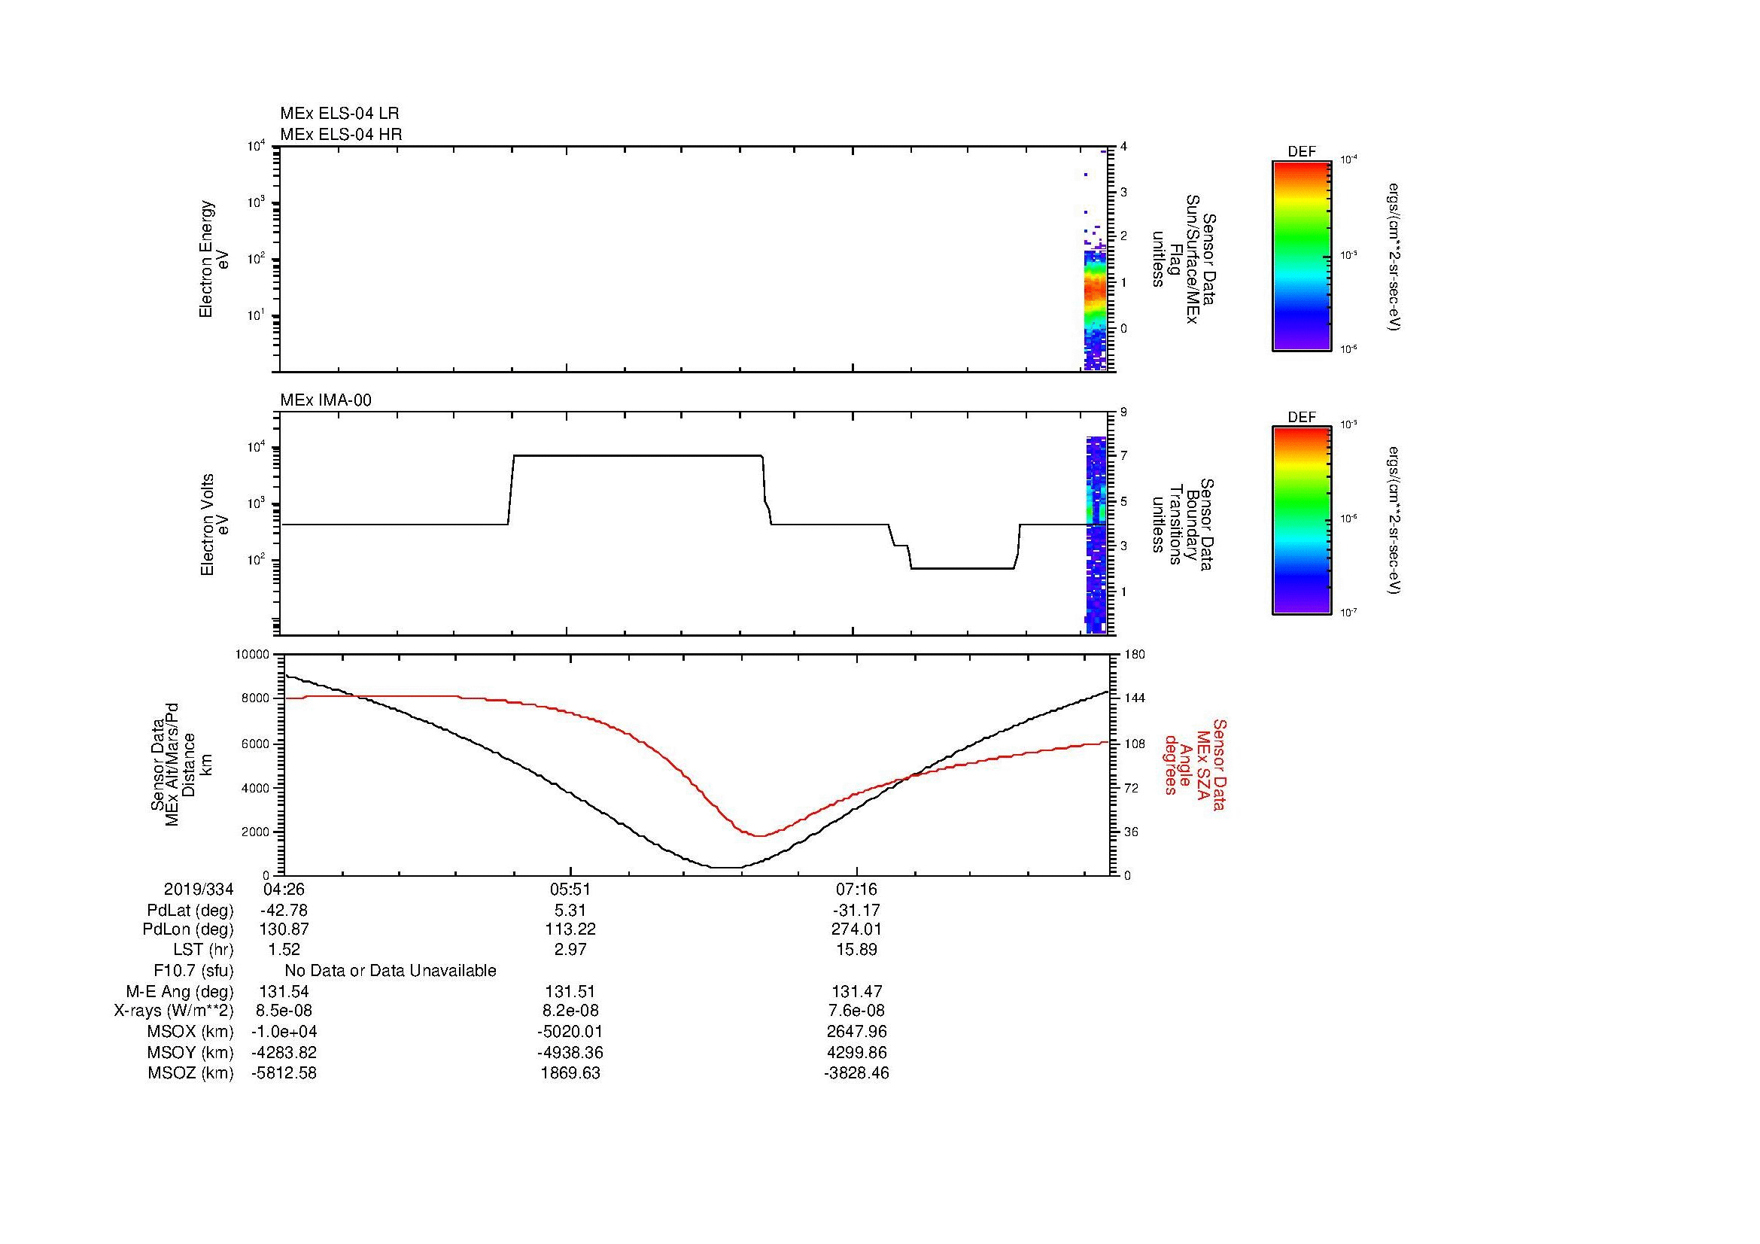Click the 'LST (hr)' row label

pyautogui.click(x=203, y=950)
